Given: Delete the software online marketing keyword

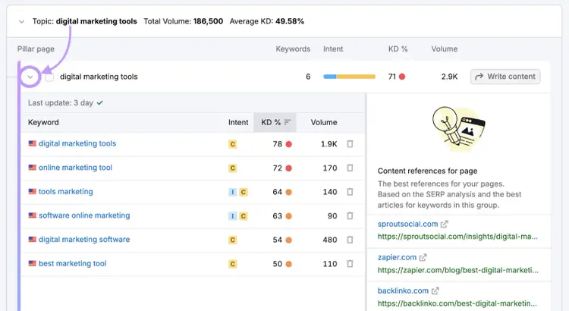Looking at the screenshot, I should click(x=350, y=215).
